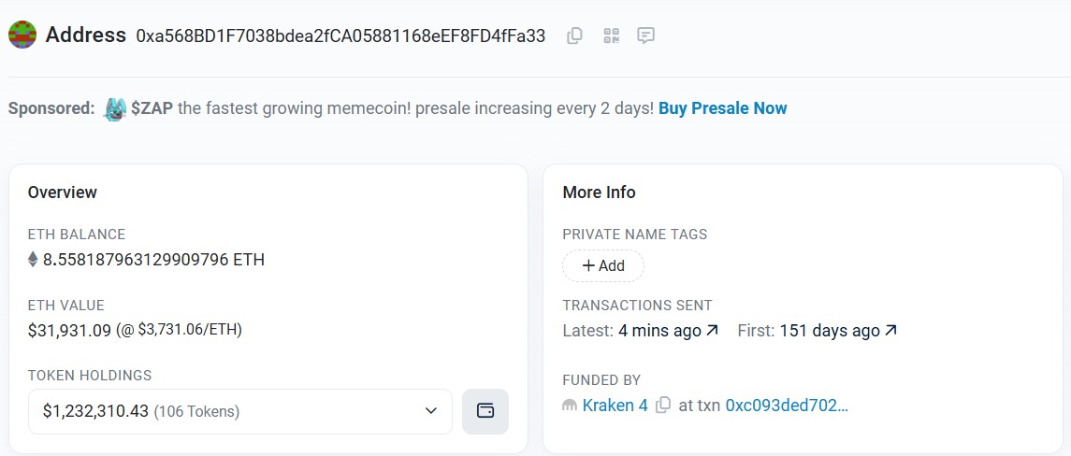Image resolution: width=1071 pixels, height=456 pixels.
Task: Open the wallet token holdings icon button
Action: coord(485,411)
